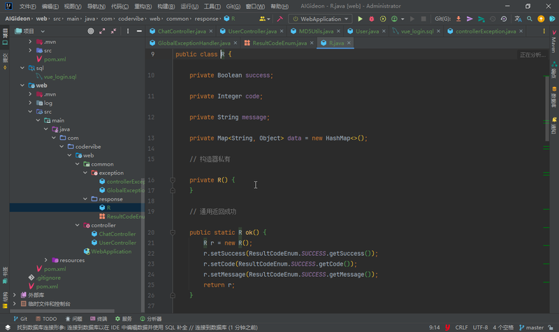This screenshot has width=559, height=332.
Task: Open Search Everywhere magnifier icon
Action: [x=530, y=19]
